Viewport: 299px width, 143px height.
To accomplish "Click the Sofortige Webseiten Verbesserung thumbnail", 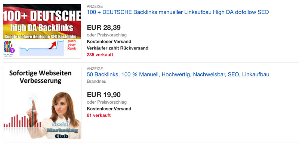I will (x=42, y=103).
